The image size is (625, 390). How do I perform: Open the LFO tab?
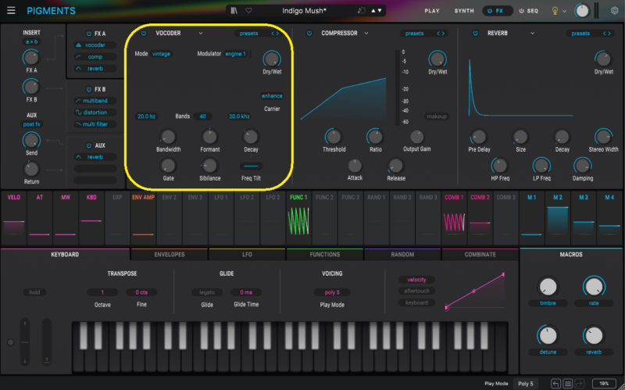click(x=247, y=255)
